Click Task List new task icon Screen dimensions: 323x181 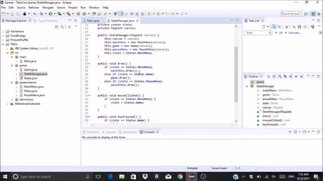pos(263,27)
